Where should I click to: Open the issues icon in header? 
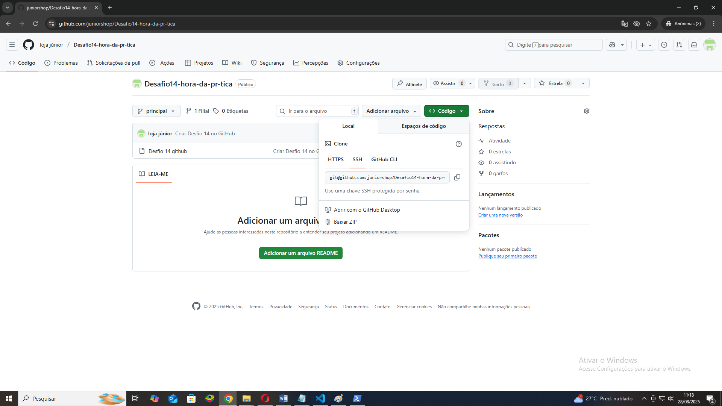664,45
